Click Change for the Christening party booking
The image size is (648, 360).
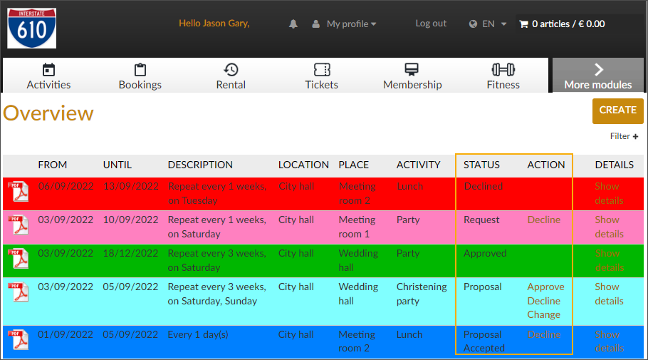543,314
